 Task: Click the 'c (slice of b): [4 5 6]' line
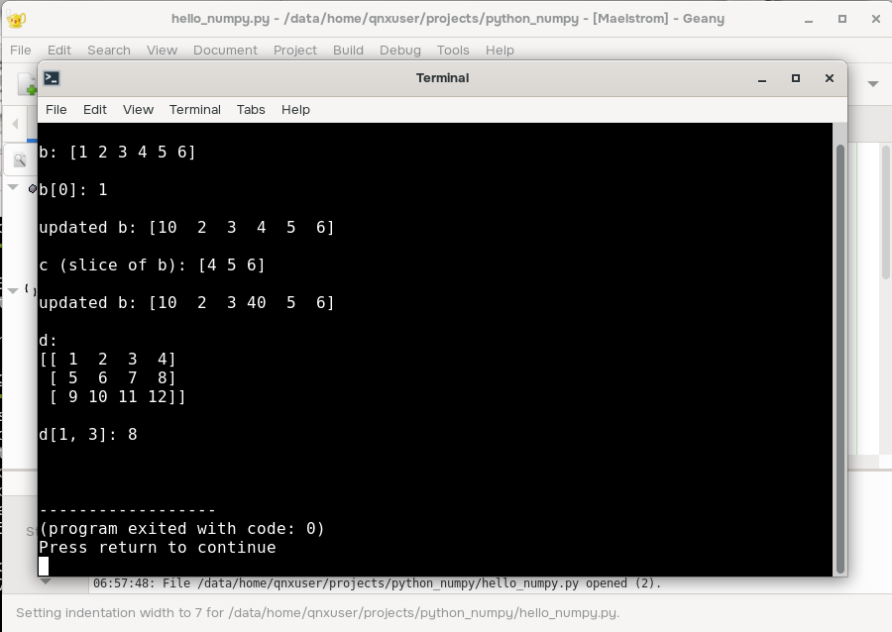152,264
